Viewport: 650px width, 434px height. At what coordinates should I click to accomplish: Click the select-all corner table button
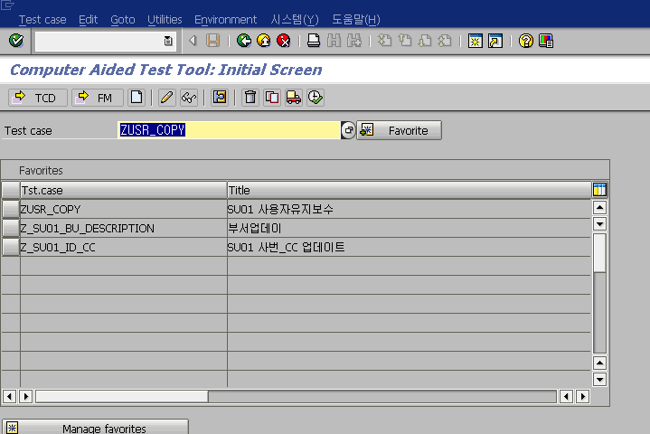[11, 190]
